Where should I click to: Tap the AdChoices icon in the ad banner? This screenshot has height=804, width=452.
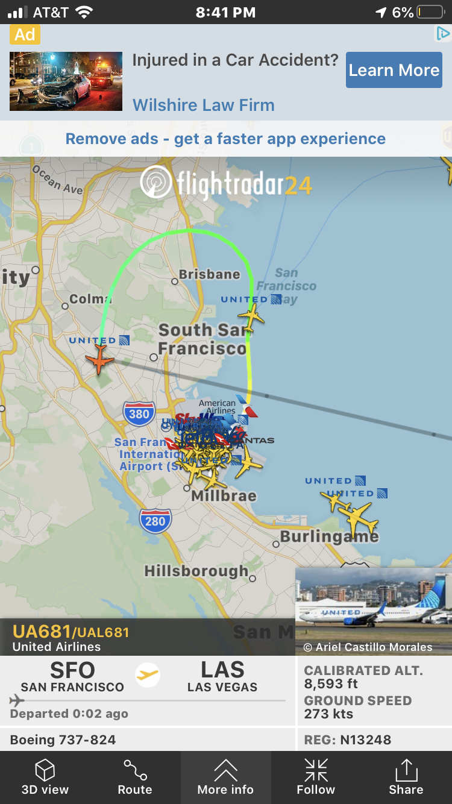click(443, 34)
